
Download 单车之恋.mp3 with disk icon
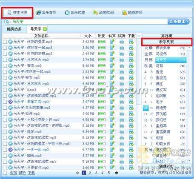(x=131, y=102)
